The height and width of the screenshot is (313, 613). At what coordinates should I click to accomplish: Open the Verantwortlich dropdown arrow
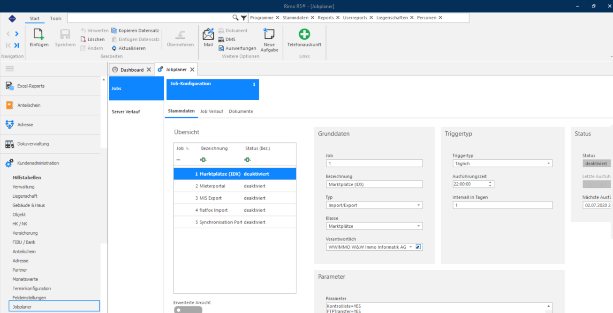coord(410,246)
